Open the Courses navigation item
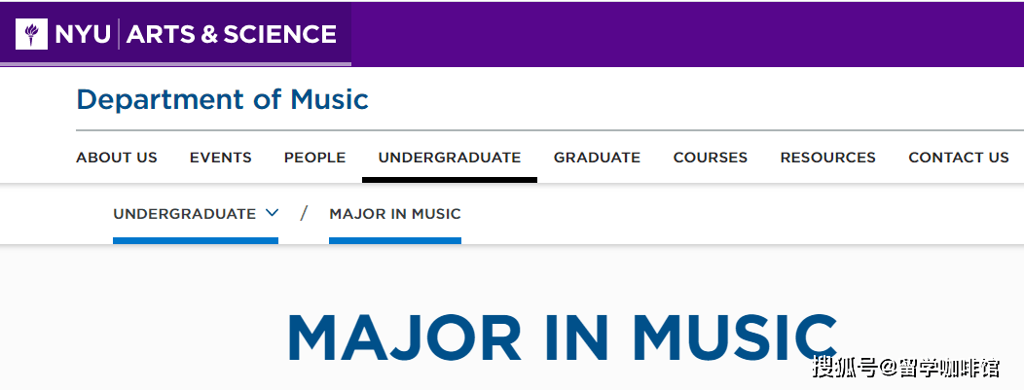The image size is (1024, 390). (711, 158)
